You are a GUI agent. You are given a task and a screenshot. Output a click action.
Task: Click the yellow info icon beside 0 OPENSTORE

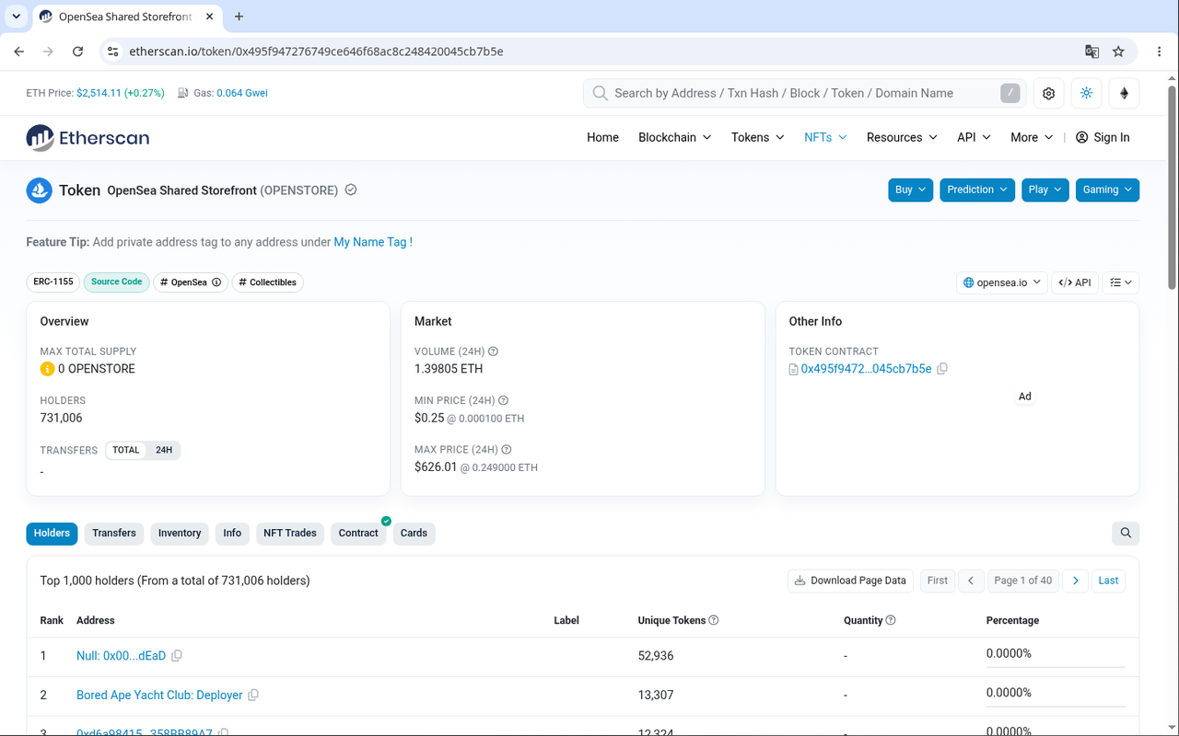tap(47, 369)
